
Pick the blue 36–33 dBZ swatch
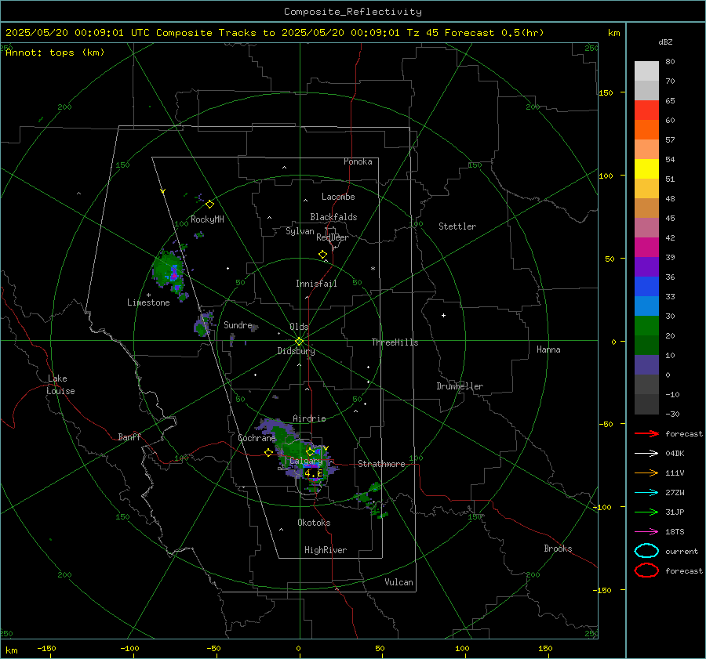646,287
